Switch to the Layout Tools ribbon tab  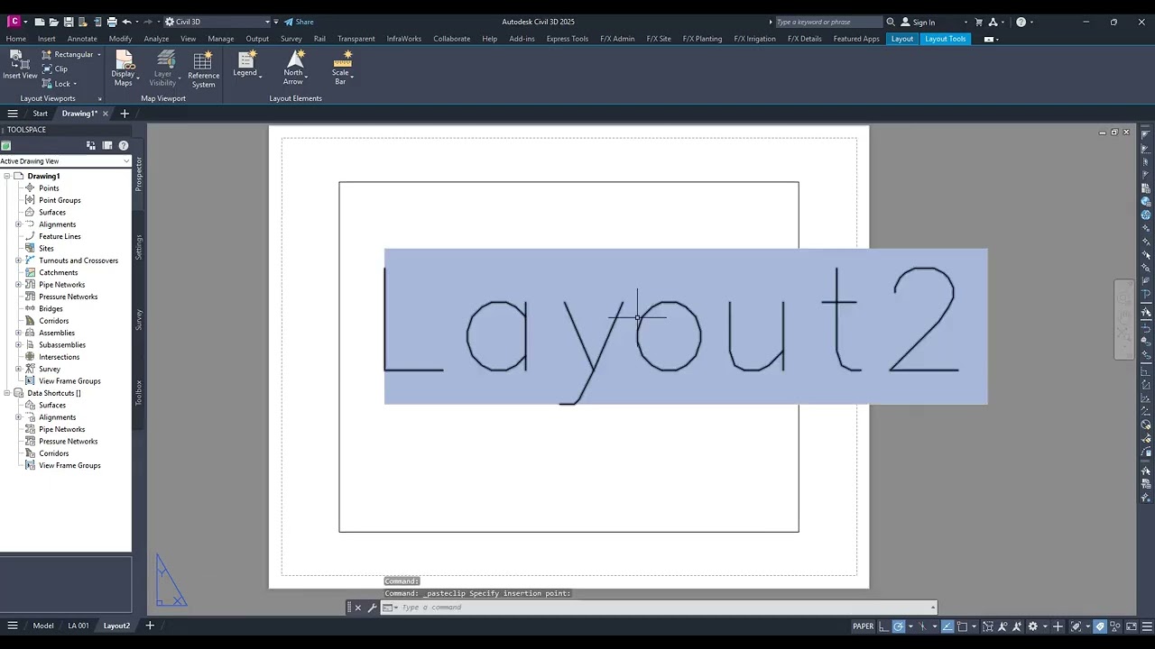coord(945,39)
